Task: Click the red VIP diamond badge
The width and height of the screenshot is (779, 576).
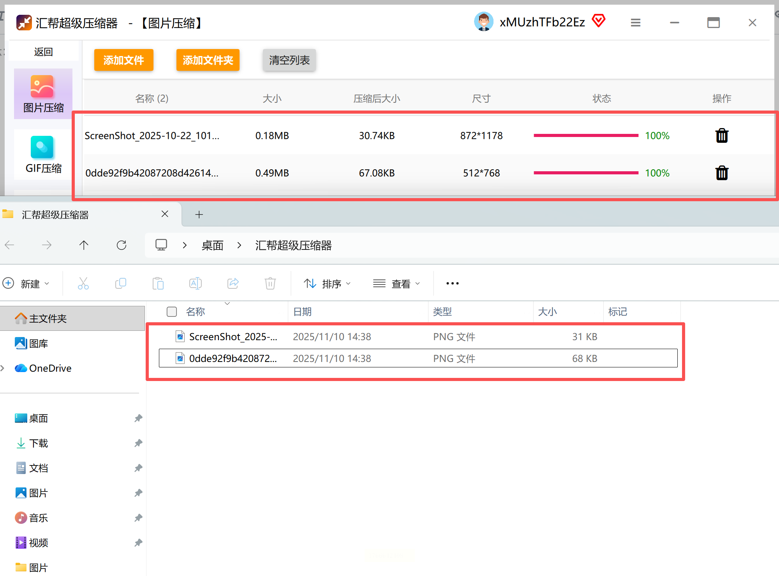Action: point(599,21)
